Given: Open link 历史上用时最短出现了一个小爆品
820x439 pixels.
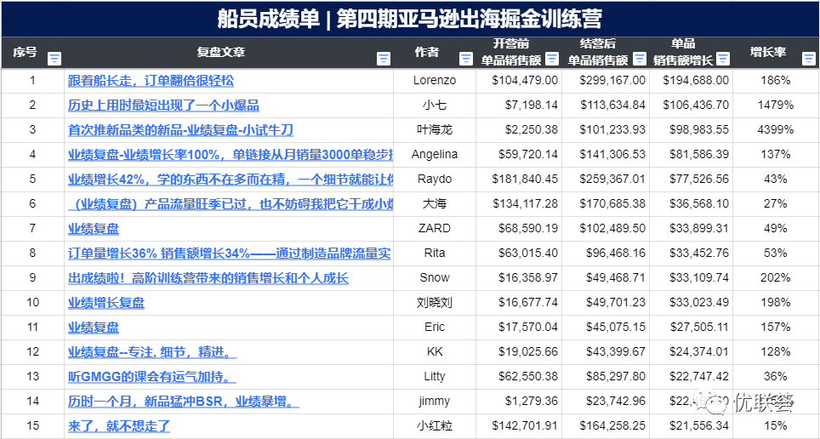Looking at the screenshot, I should point(163,105).
